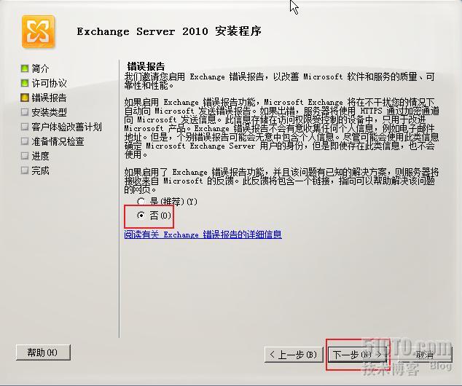The width and height of the screenshot is (462, 386).
Task: Click the 许可协议 step label
Action: point(50,83)
